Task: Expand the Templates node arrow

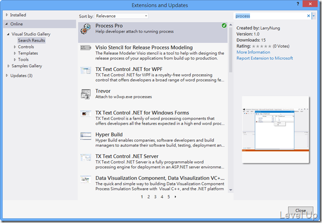Action: (15, 53)
